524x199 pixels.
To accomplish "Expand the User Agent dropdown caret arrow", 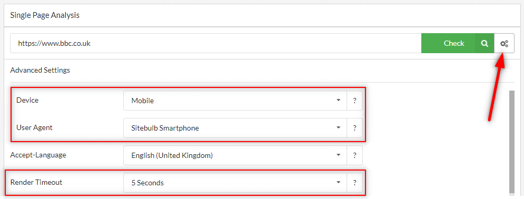I will [338, 128].
